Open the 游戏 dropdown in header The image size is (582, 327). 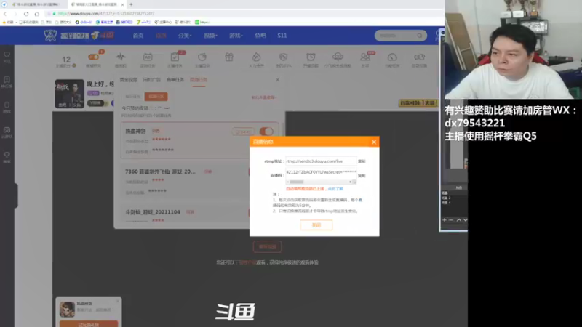(x=236, y=36)
